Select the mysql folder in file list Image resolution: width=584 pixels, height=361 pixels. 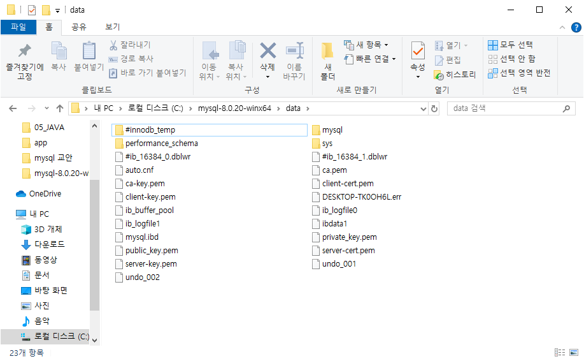327,129
